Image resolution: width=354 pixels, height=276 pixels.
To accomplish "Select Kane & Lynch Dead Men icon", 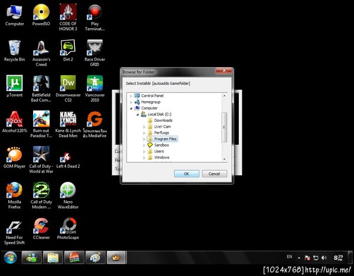I will pyautogui.click(x=68, y=124).
